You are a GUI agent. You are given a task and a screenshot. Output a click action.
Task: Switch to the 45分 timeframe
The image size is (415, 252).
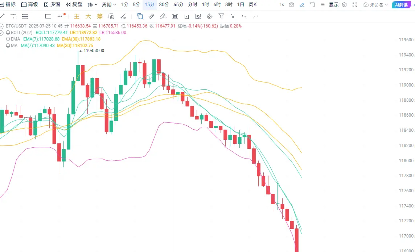click(178, 4)
